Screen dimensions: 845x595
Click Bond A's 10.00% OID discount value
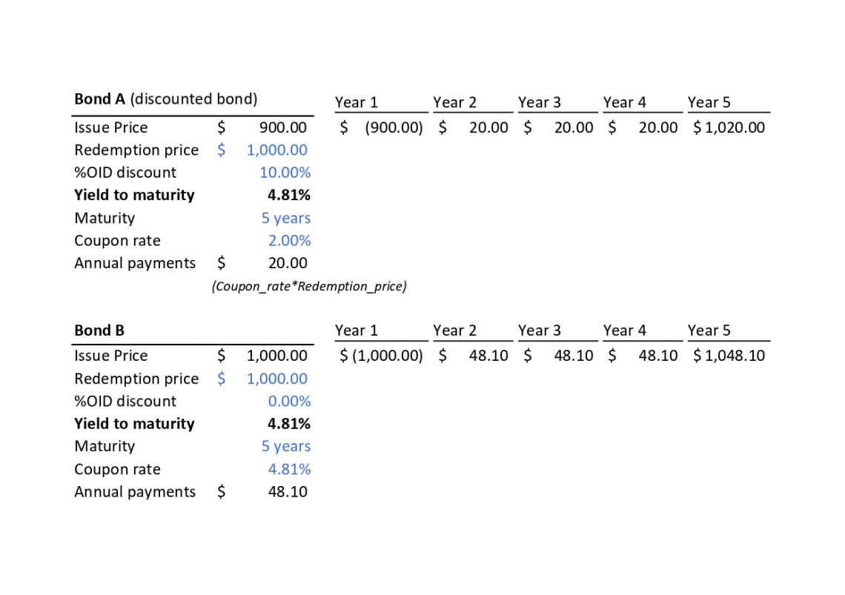pyautogui.click(x=285, y=173)
